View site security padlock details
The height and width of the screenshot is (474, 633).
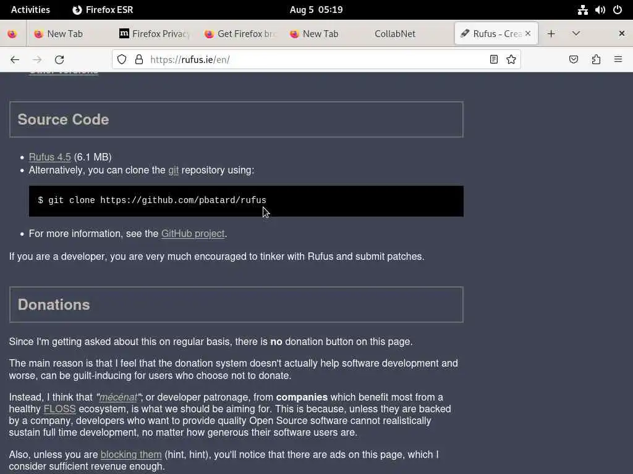(x=139, y=60)
